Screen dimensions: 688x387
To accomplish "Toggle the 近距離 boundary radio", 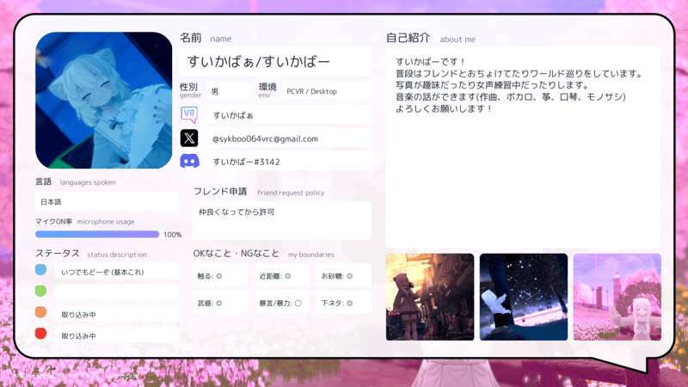I will click(288, 276).
